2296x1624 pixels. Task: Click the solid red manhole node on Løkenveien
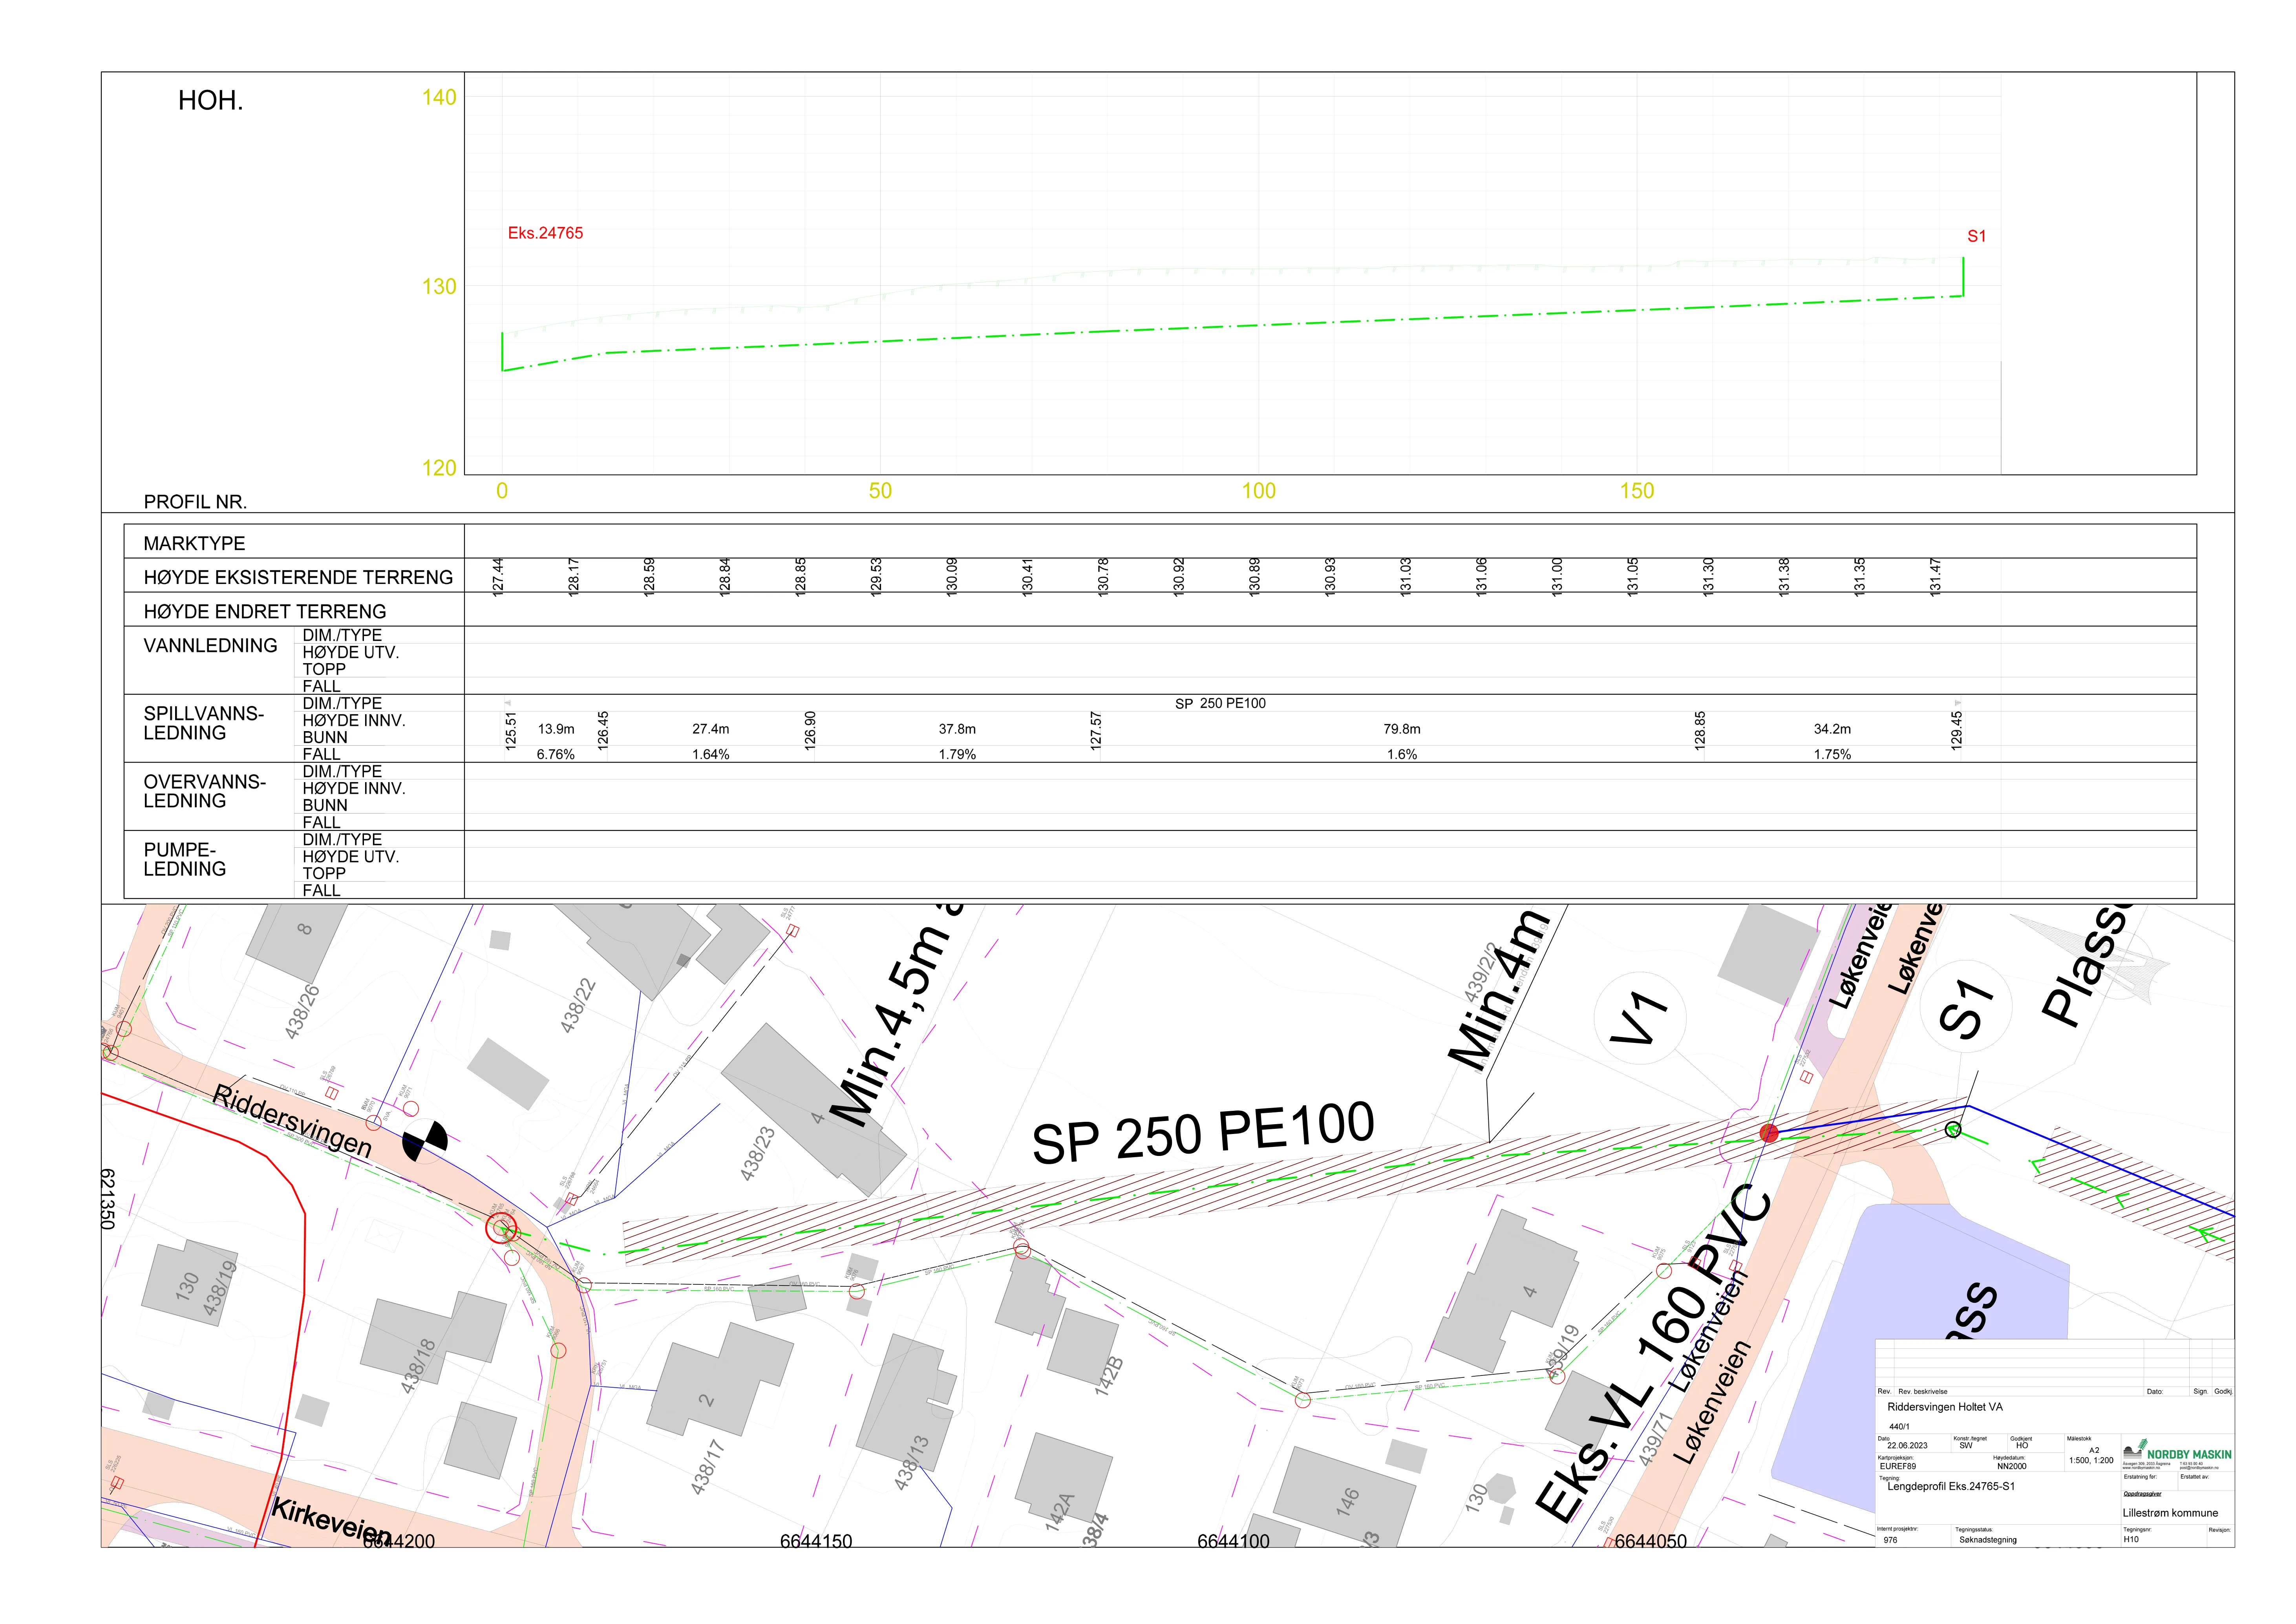tap(1769, 1133)
